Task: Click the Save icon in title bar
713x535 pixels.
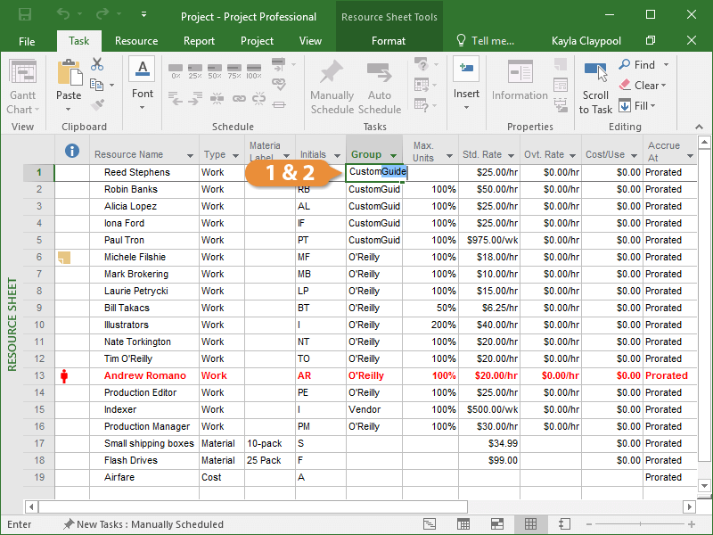Action: (x=25, y=16)
